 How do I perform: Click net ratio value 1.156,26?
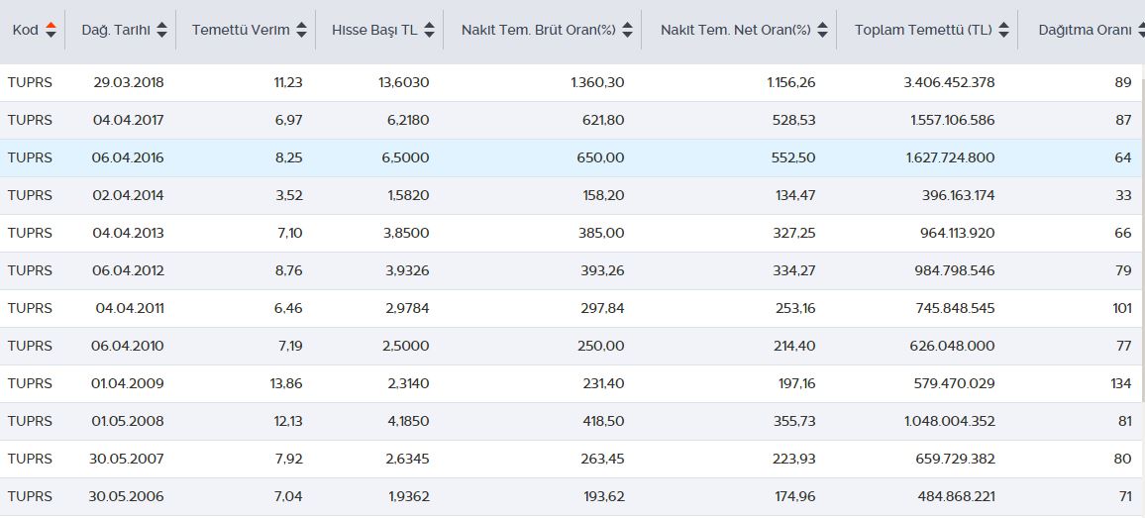[x=791, y=82]
